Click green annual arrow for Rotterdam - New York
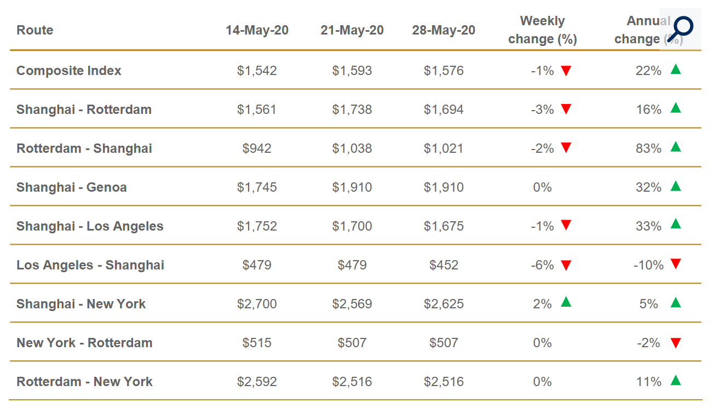 [x=676, y=380]
